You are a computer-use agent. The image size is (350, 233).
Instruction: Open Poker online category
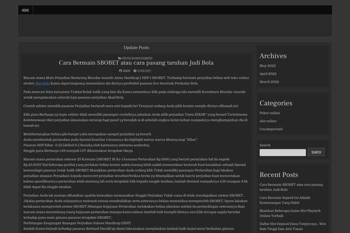(269, 113)
